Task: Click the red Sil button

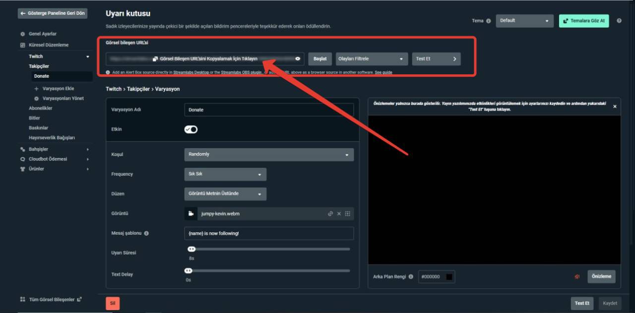Action: pos(113,304)
